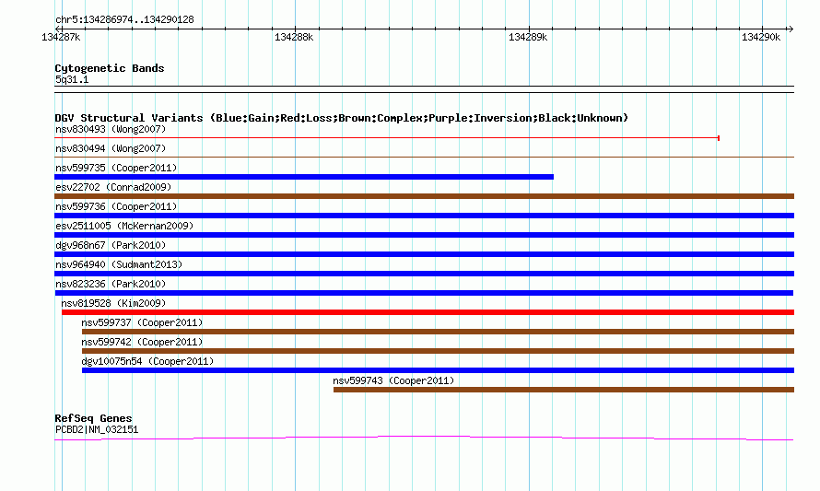Click the ruler's right end arrow

pos(791,29)
